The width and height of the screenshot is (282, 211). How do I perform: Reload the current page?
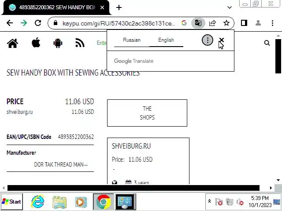pos(38,23)
